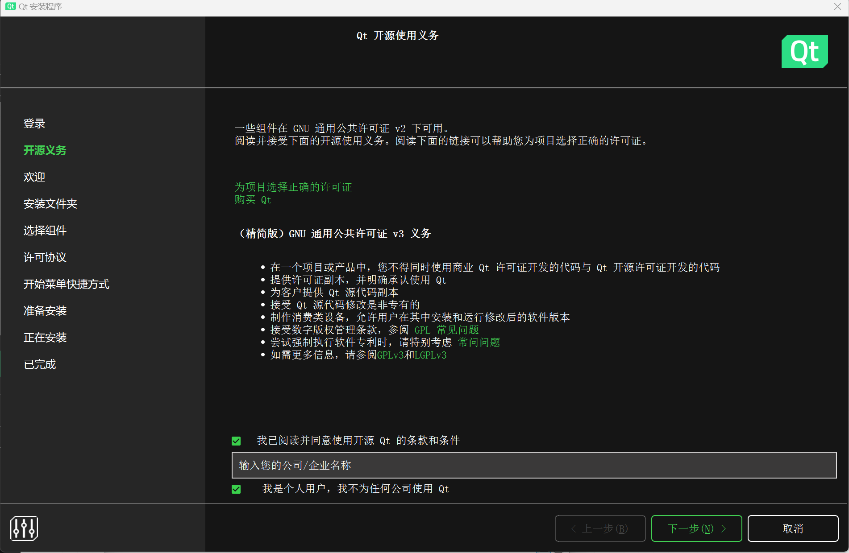
Task: Select the 开源义务 step in sidebar
Action: click(45, 150)
